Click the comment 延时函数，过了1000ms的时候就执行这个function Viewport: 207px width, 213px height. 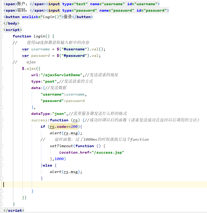102,139
